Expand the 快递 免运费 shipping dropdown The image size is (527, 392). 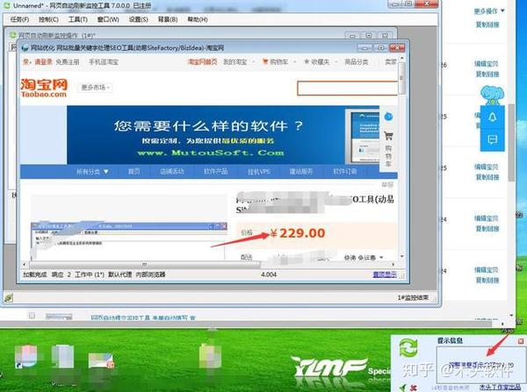click(364, 258)
